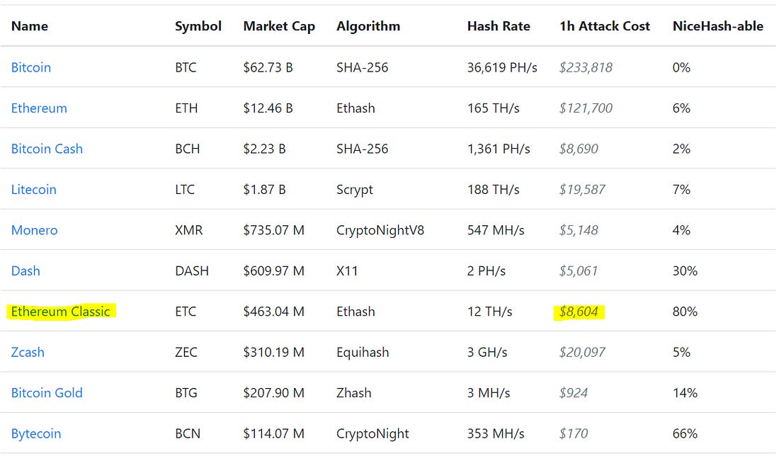Image resolution: width=779 pixels, height=456 pixels.
Task: Click the Symbol column header
Action: [x=198, y=26]
